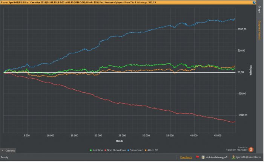Click the Igori646 (PokerStars) player name
Screen dimensions: 264x162
[248, 157]
